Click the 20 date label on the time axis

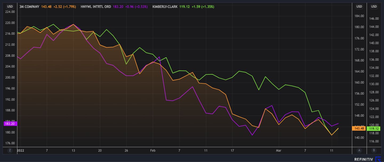(100, 151)
